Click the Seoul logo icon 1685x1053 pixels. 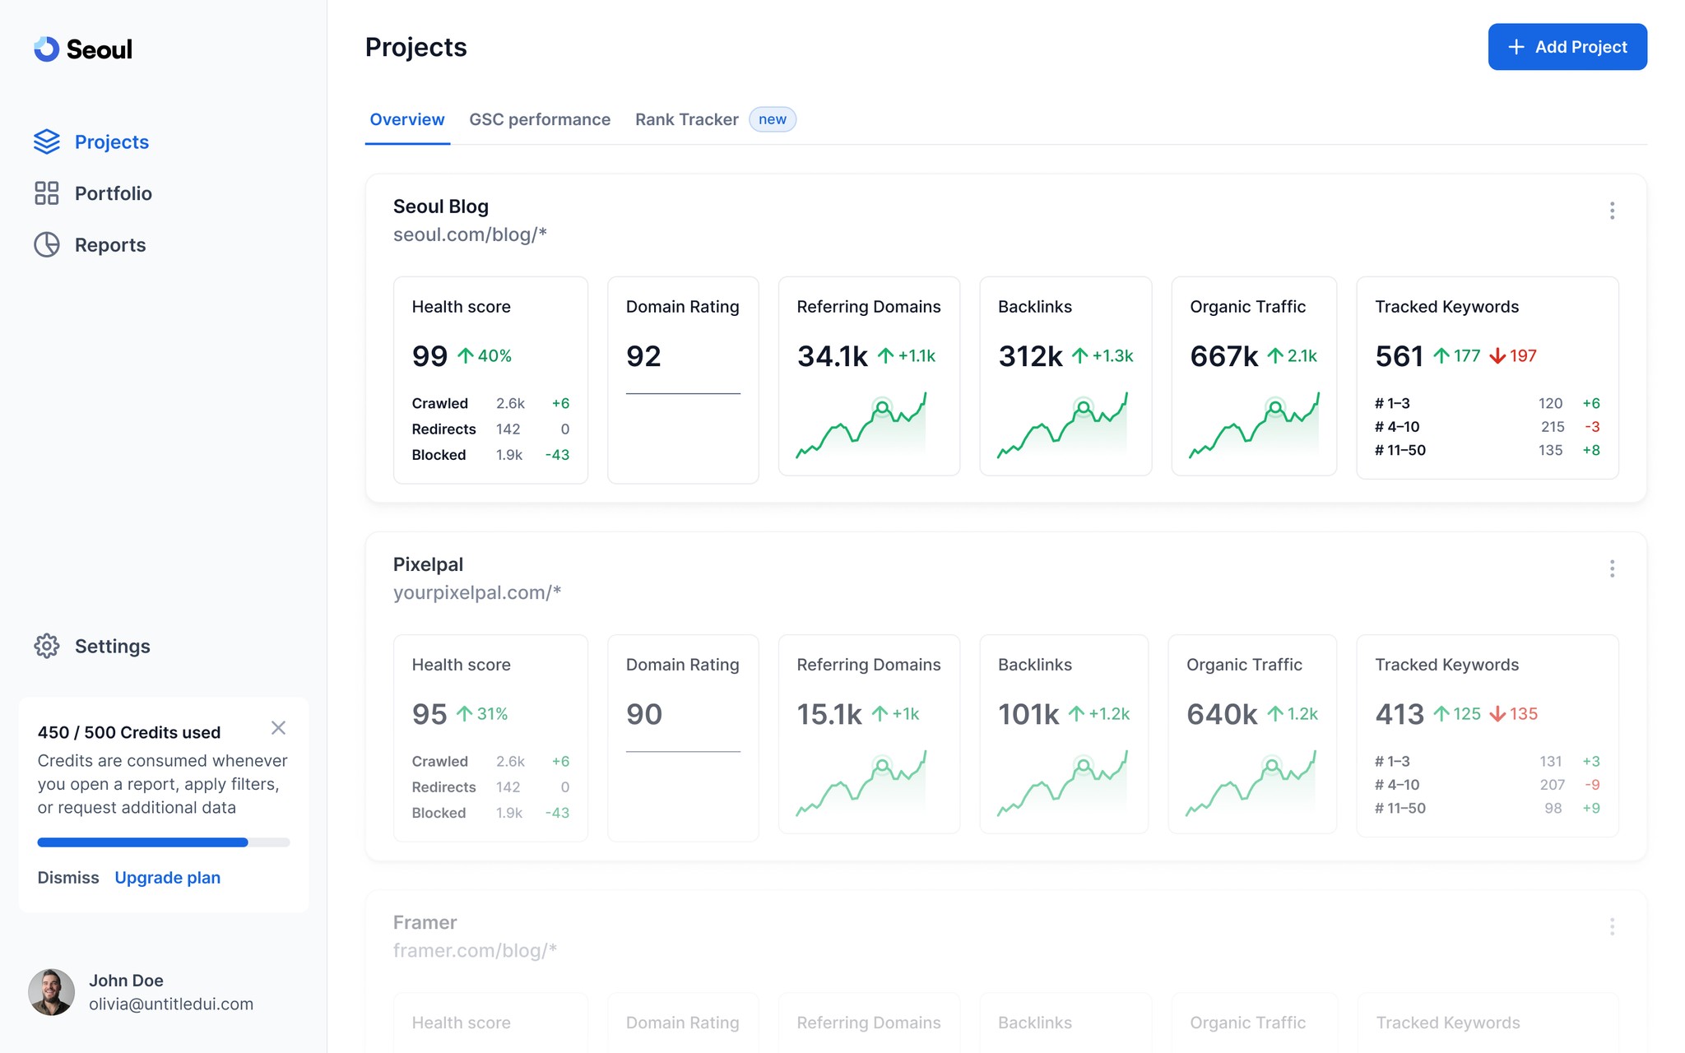click(46, 49)
